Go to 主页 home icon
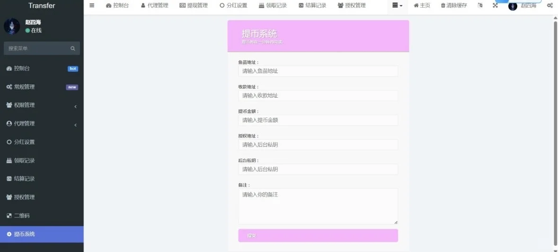Viewport: 558px width, 252px height. click(x=416, y=5)
